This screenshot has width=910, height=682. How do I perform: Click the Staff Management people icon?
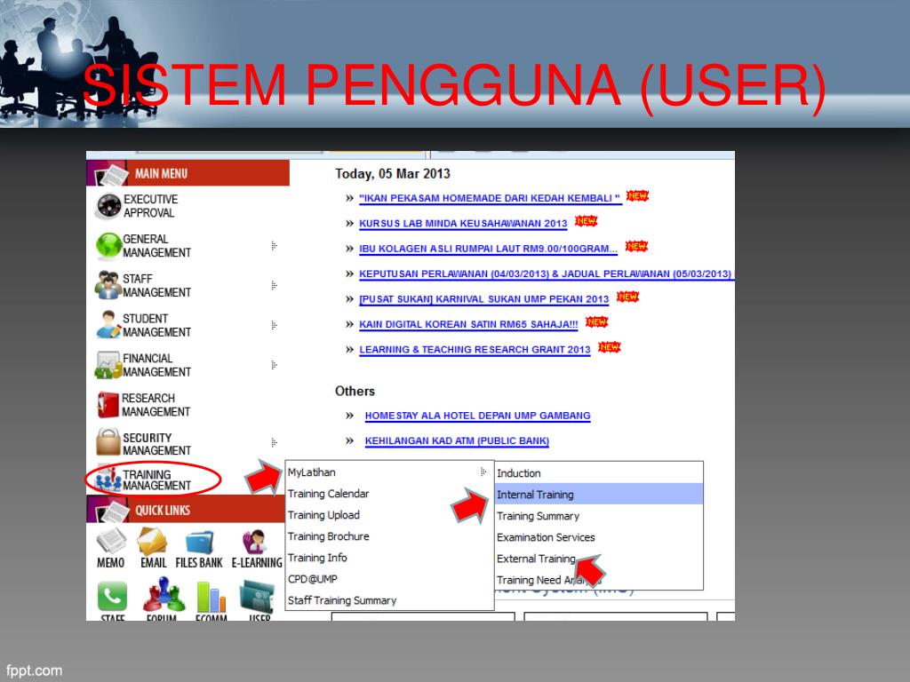coord(108,285)
